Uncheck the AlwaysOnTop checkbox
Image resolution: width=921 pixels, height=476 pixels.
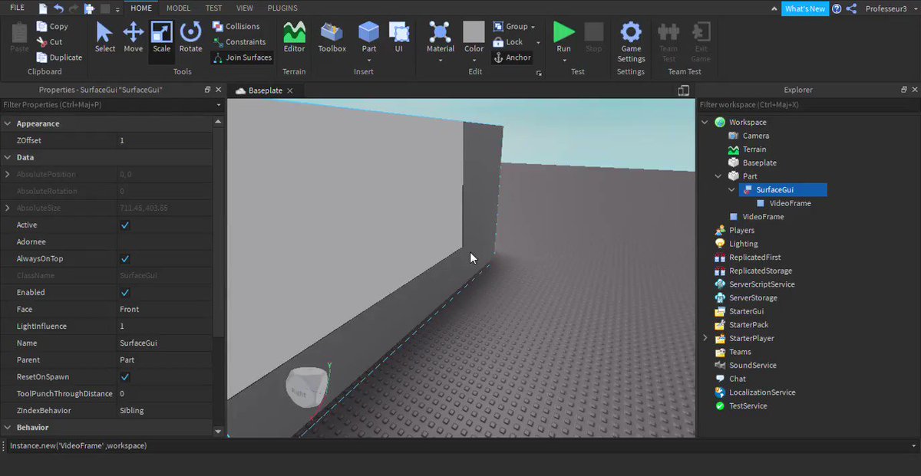point(125,259)
